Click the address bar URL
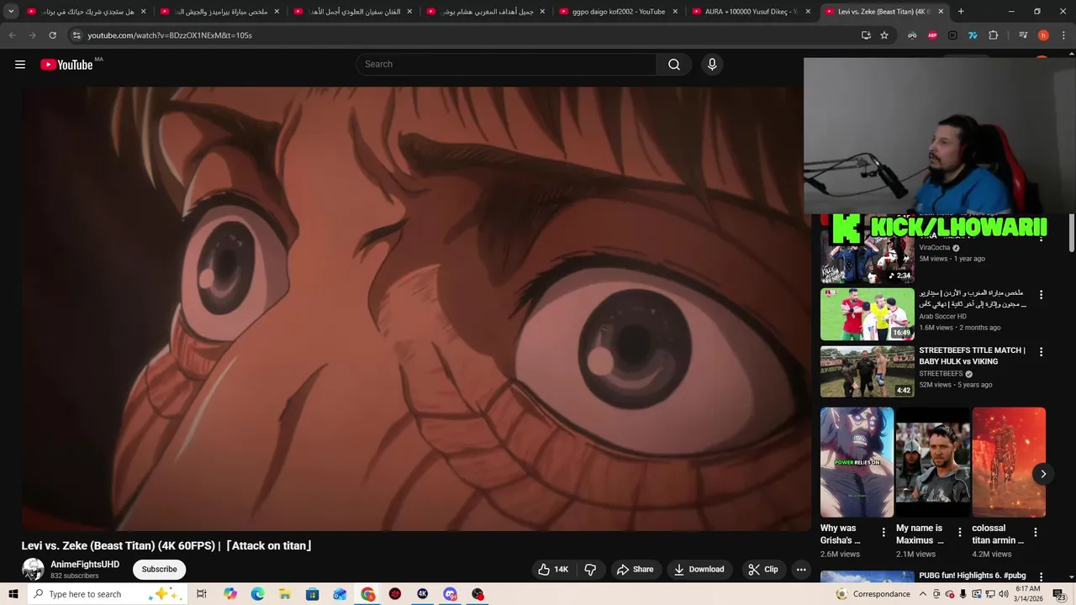1076x605 pixels. 170,35
